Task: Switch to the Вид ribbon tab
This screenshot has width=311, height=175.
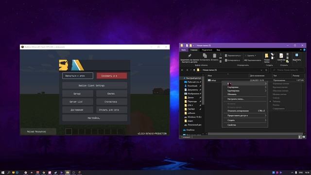Action: (218, 50)
